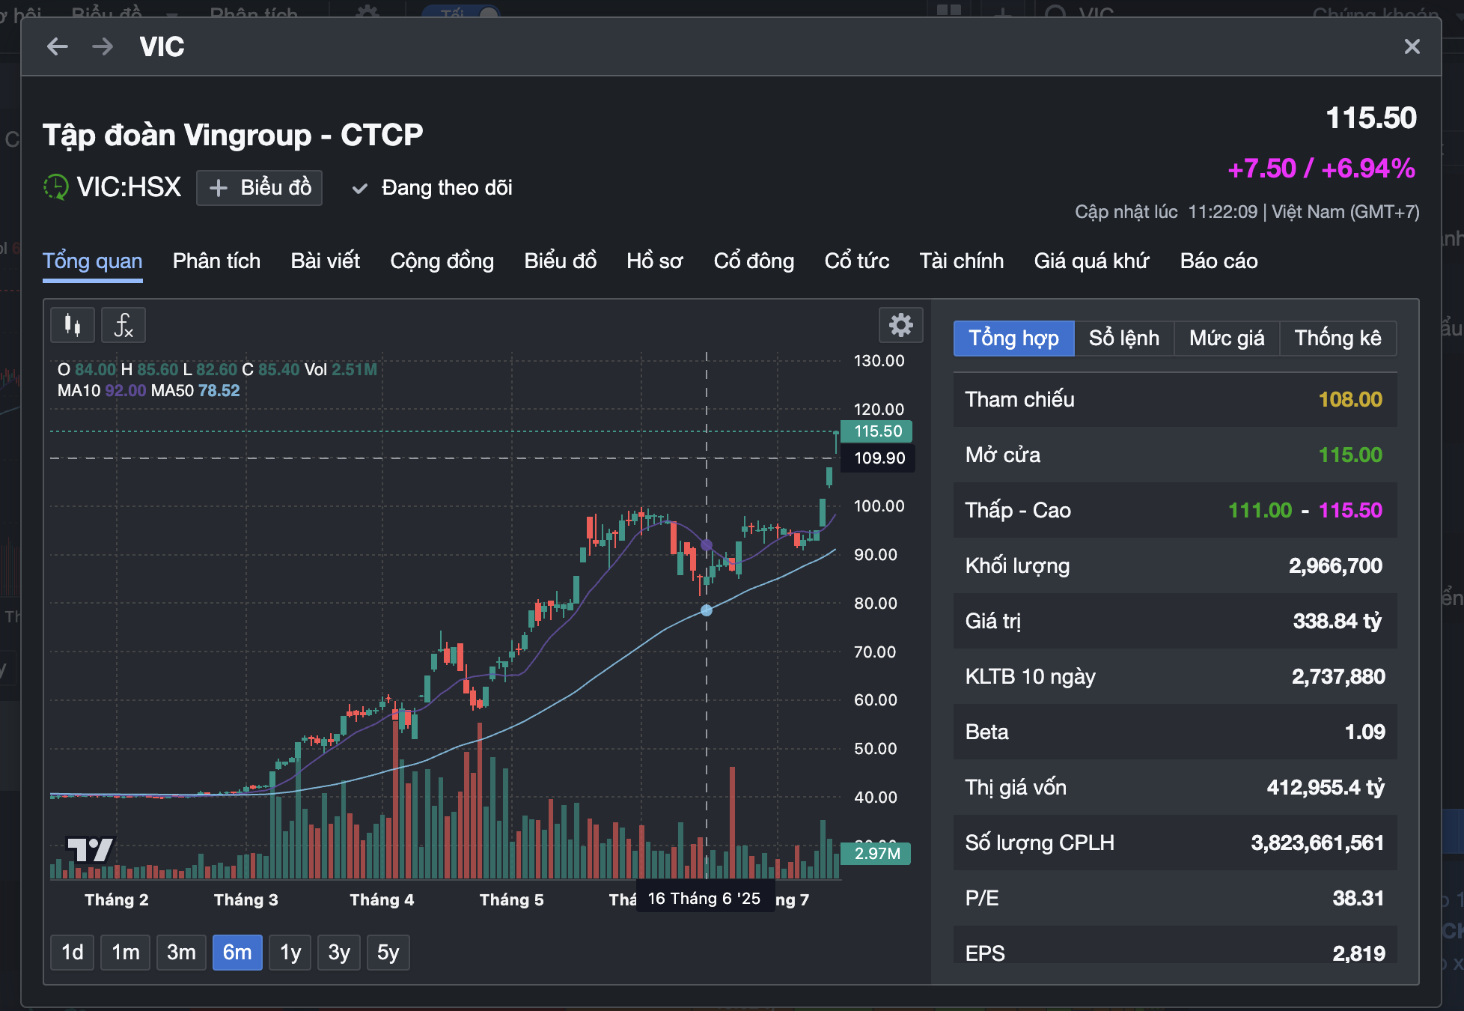Click the + Biểu đồ button
This screenshot has width=1464, height=1011.
coord(259,187)
